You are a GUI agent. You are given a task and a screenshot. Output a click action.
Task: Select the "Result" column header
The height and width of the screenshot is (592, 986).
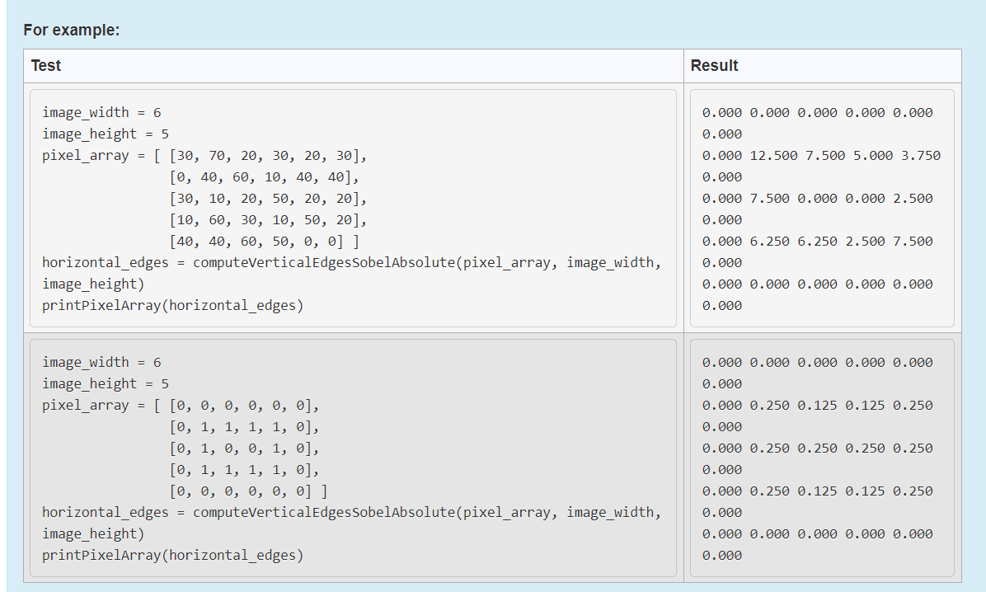point(714,65)
